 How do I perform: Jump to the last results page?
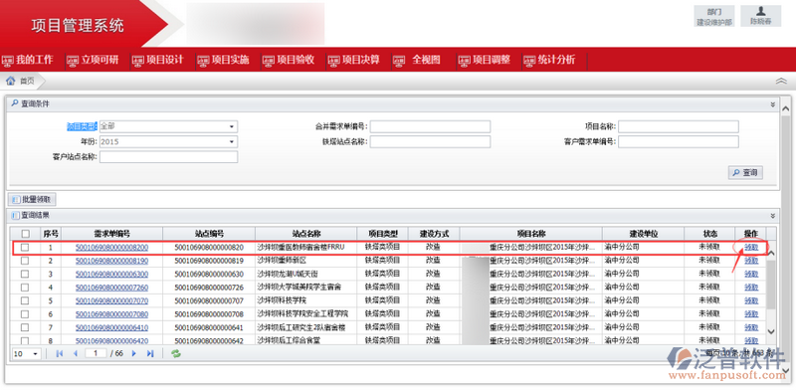150,353
